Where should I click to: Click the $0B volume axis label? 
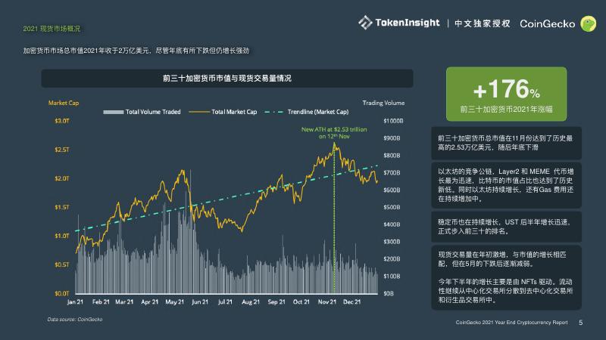389,293
